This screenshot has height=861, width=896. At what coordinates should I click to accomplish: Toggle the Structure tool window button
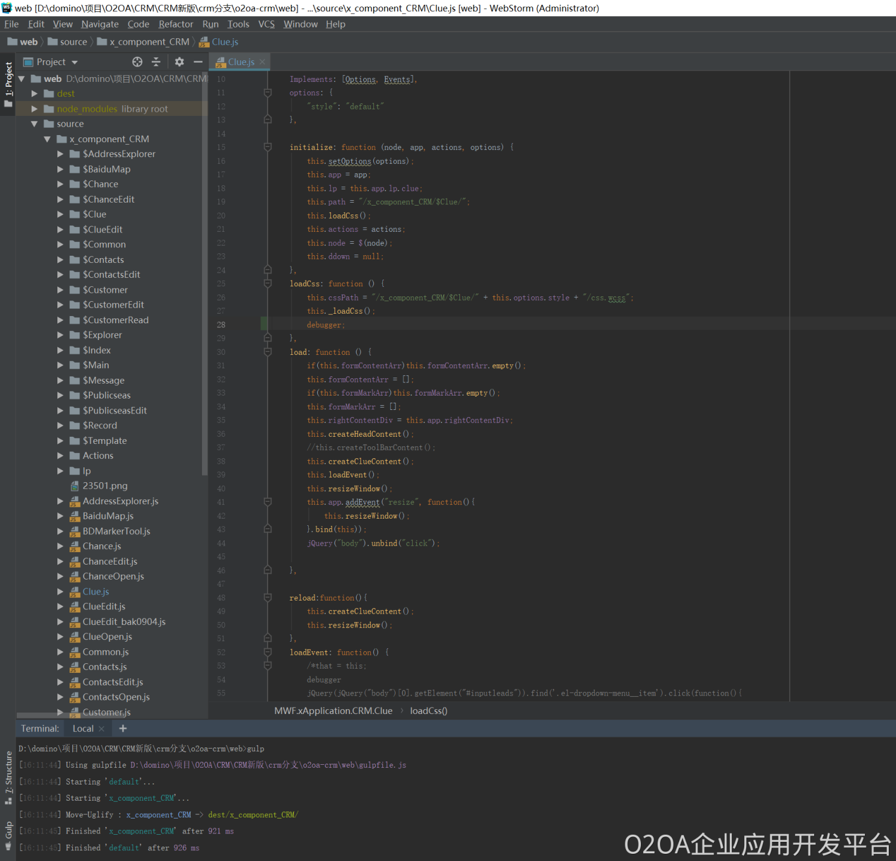coord(8,776)
